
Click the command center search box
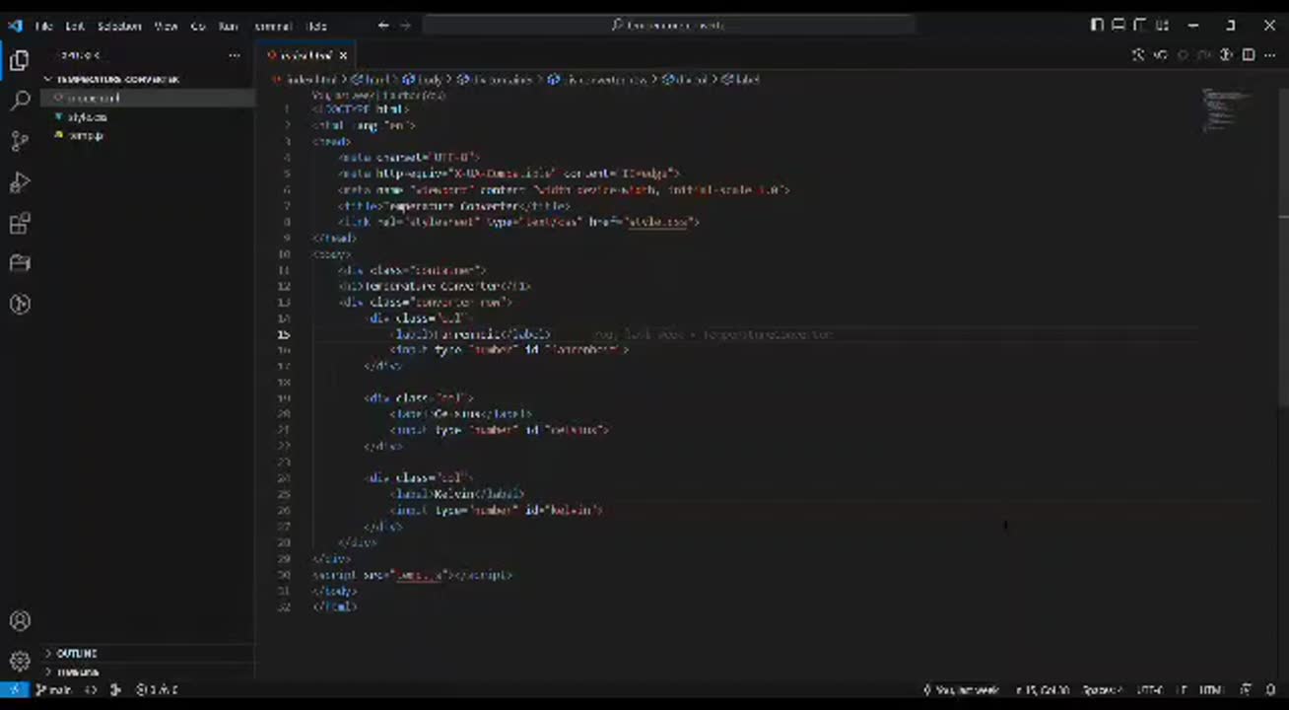[x=668, y=26]
